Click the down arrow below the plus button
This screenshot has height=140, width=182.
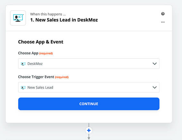89,137
